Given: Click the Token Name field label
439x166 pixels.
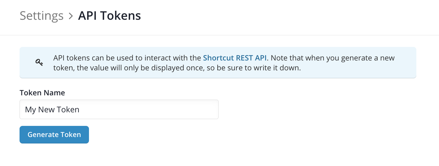Looking at the screenshot, I should (x=42, y=93).
